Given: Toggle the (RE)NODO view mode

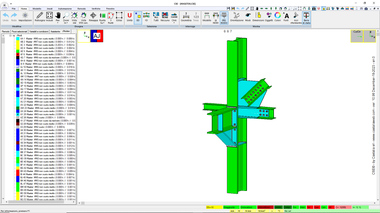Looking at the screenshot, I should pyautogui.click(x=224, y=17).
